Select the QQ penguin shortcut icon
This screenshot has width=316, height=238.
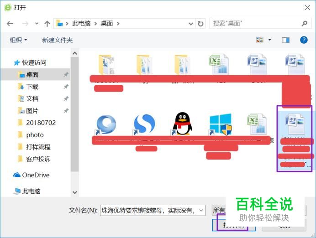pos(182,124)
